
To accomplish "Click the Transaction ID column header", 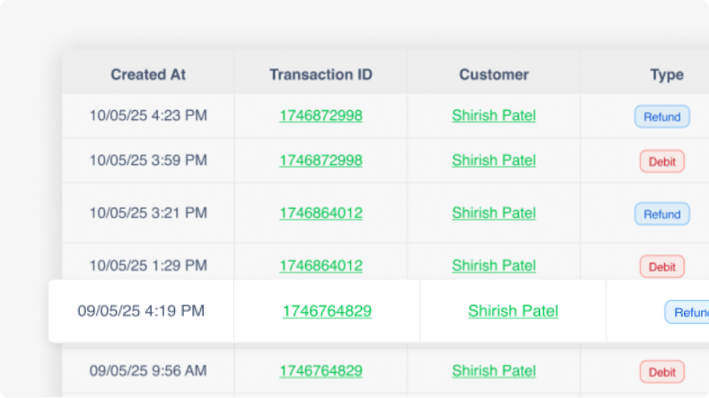I will pos(320,74).
